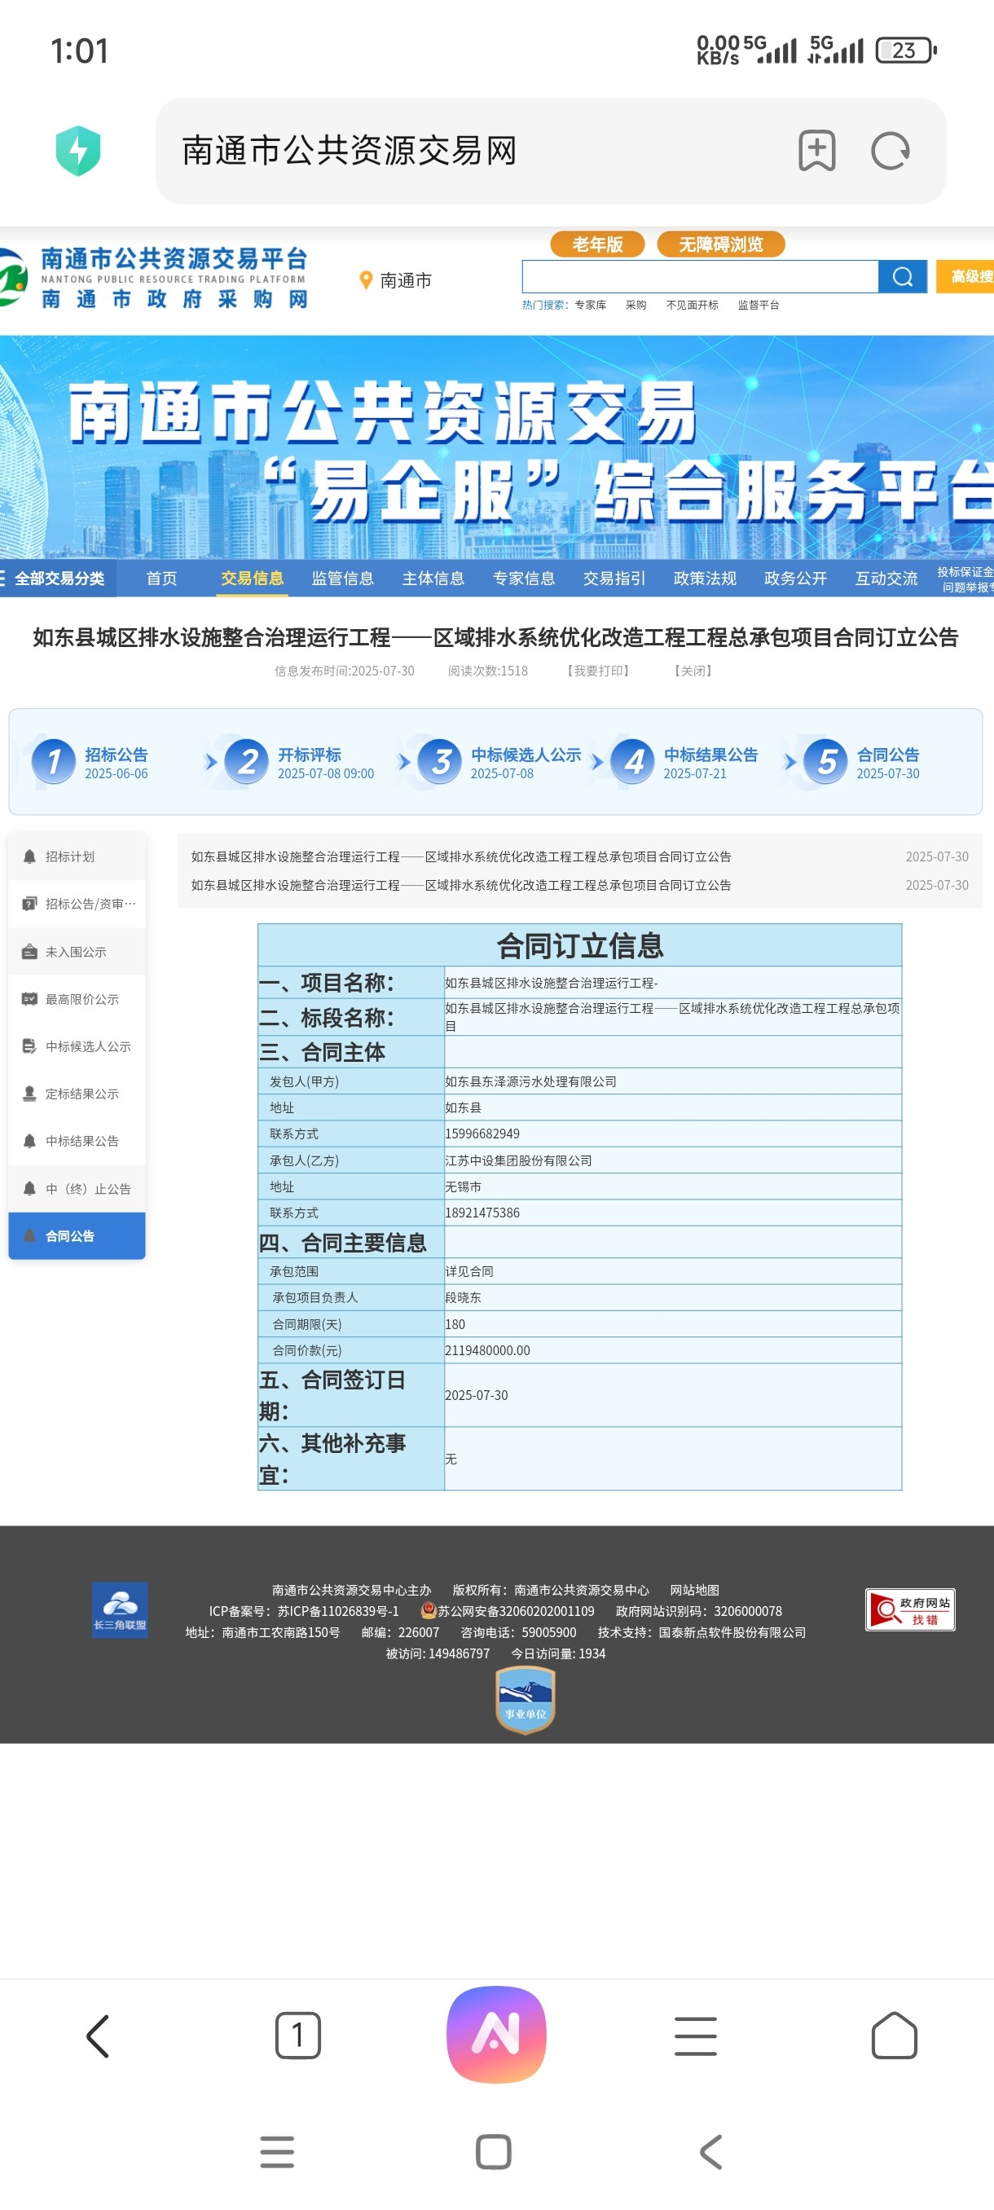Tap the Android recent apps button

click(277, 2151)
